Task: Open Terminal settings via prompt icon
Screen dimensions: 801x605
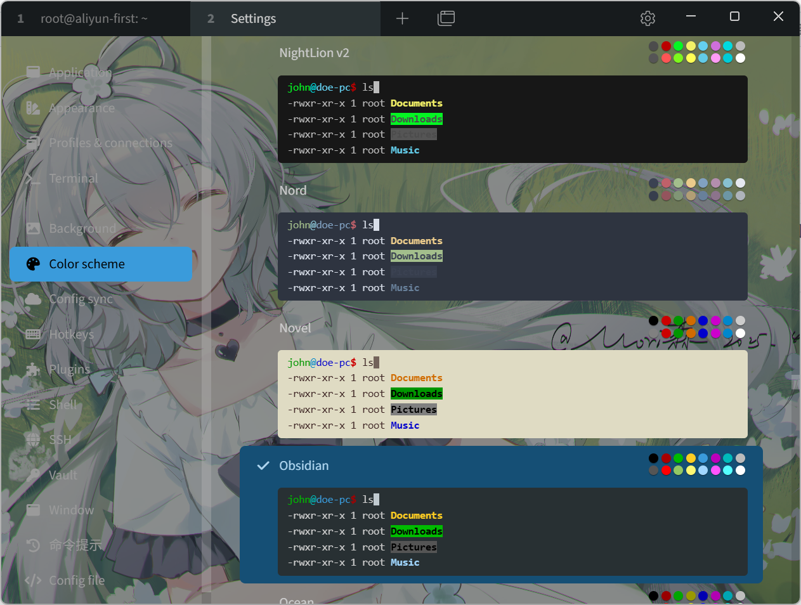Action: [x=33, y=178]
